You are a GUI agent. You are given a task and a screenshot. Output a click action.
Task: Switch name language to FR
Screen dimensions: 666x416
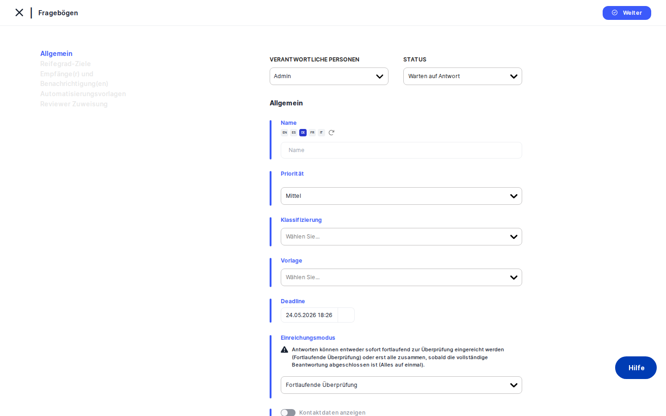coord(312,133)
